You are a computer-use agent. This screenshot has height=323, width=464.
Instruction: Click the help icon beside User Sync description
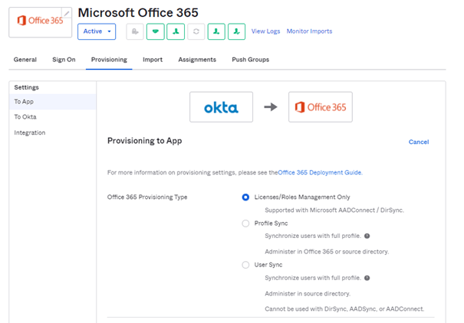367,278
